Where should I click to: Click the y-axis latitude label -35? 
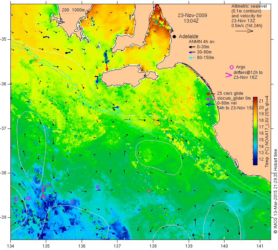click(x=3, y=39)
